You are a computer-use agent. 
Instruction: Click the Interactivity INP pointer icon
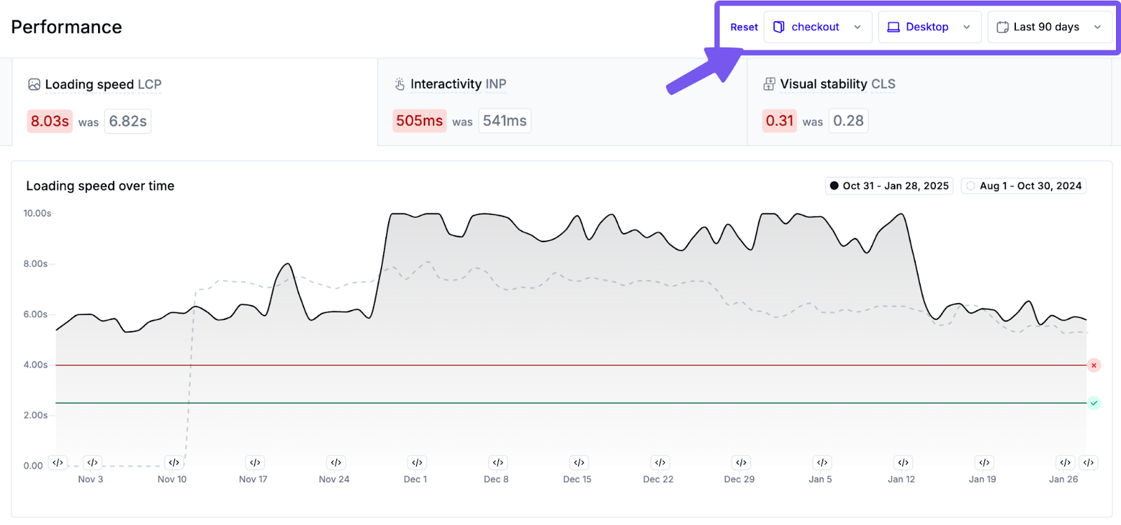click(399, 85)
